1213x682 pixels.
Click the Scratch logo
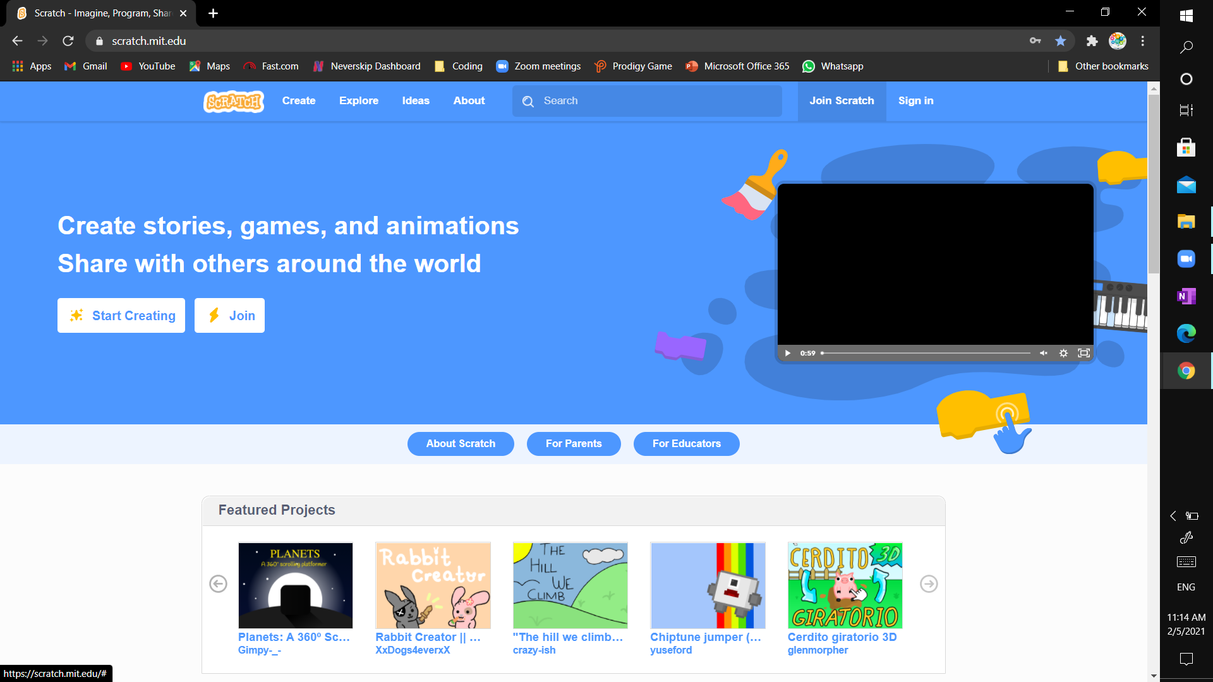233,101
